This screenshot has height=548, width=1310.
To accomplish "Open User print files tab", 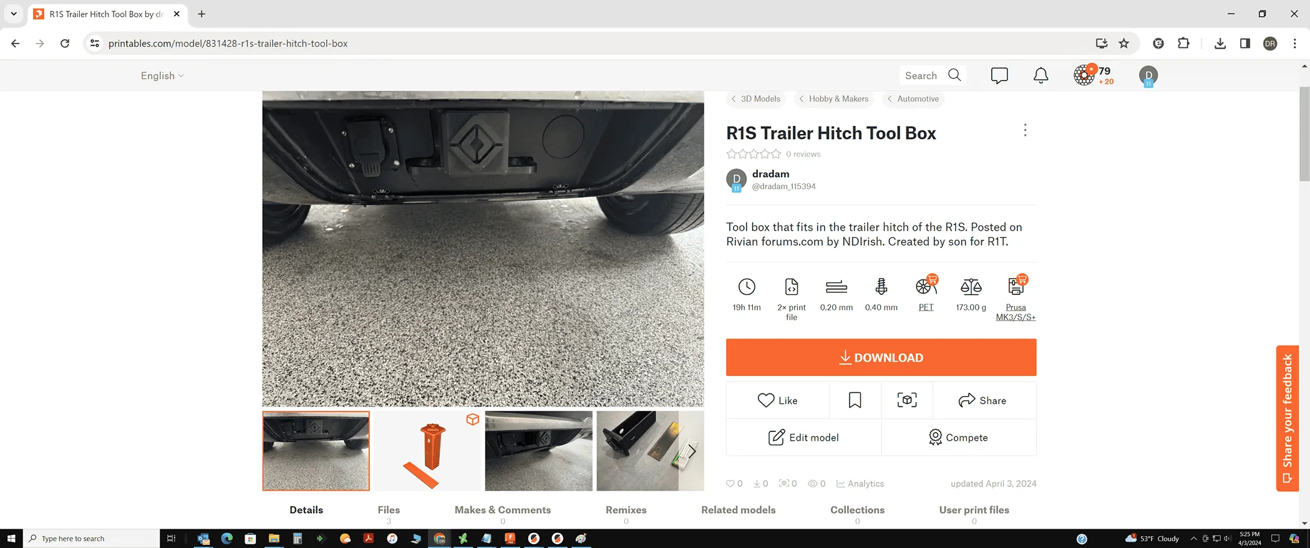I will pyautogui.click(x=974, y=509).
